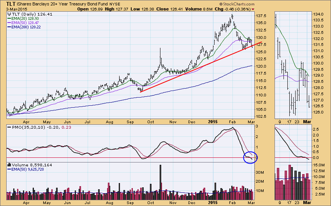331x206 pixels.
Task: Click the Low 126.38 value
Action: 142,9
